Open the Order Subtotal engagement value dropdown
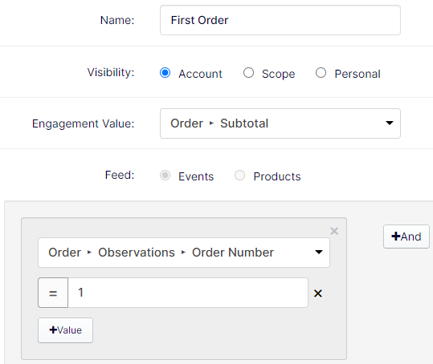 click(280, 123)
